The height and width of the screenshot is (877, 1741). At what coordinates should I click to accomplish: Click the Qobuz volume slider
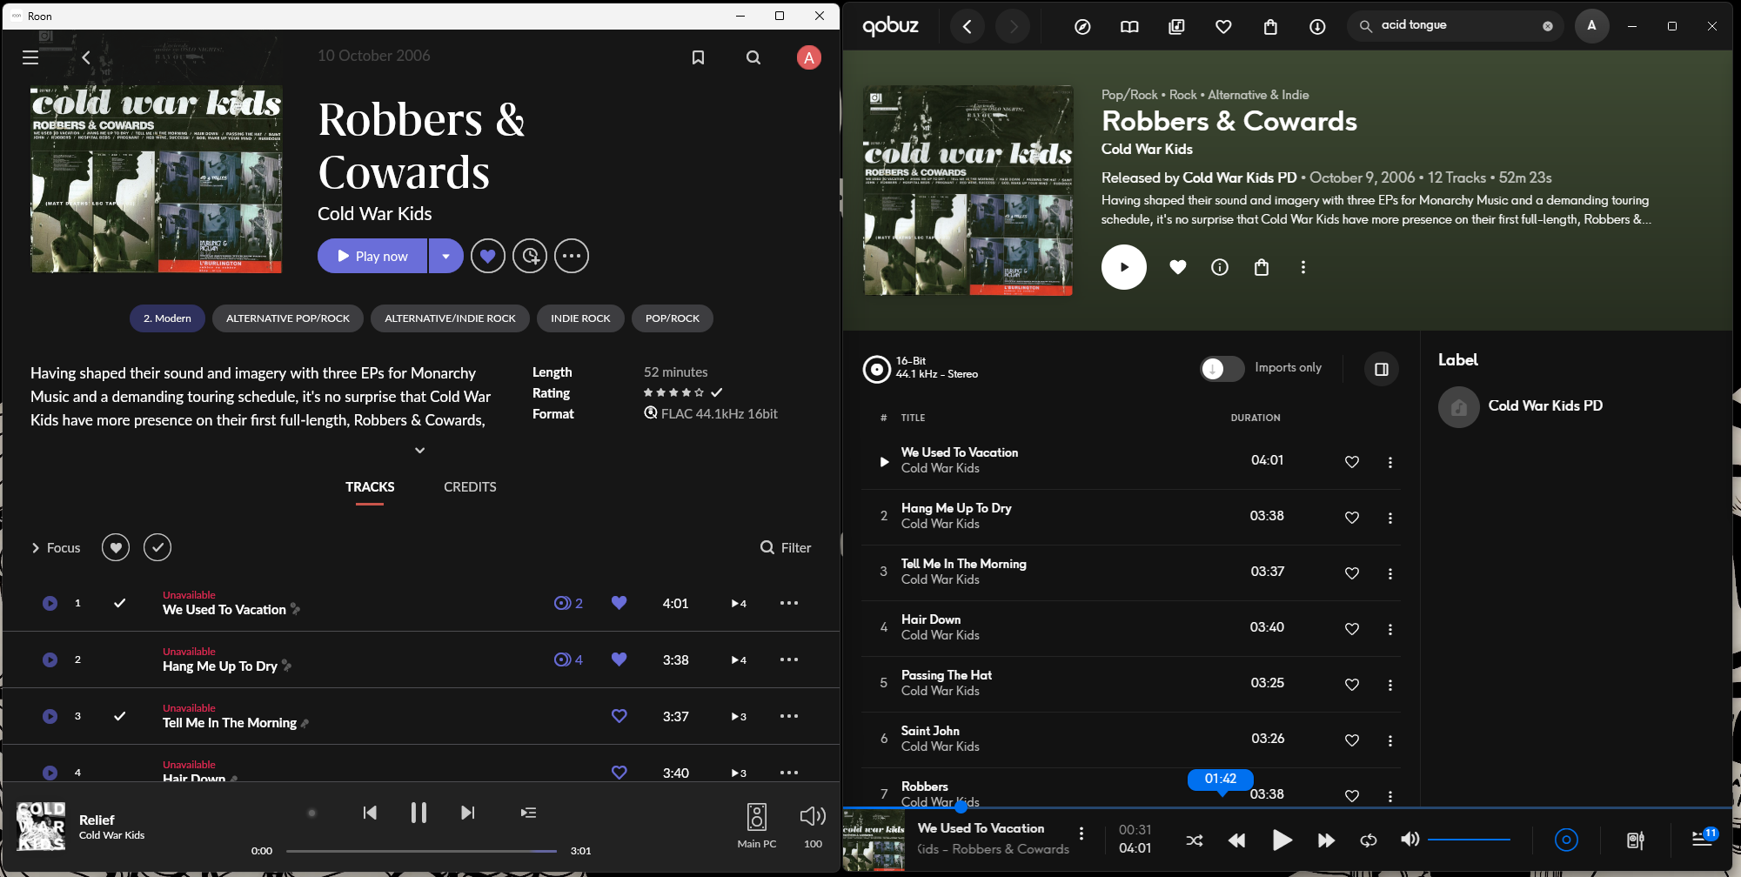1469,840
